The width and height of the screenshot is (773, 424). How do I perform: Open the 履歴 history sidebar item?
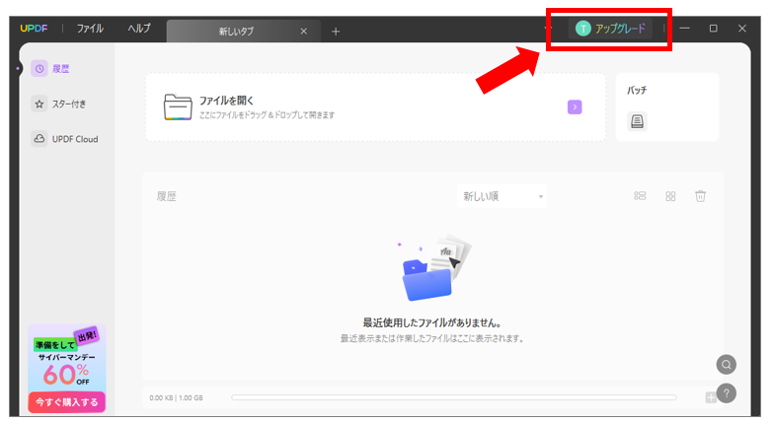pos(50,69)
